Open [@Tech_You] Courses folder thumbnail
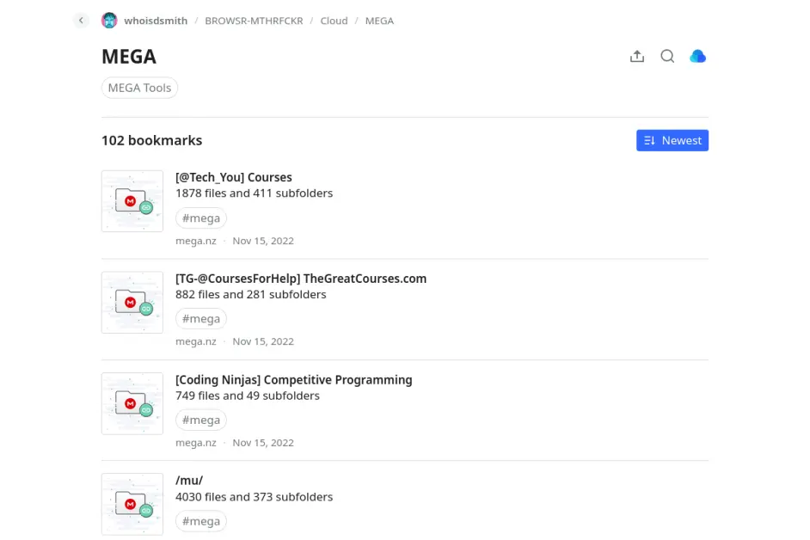Viewport: 810px width, 540px height. [132, 201]
